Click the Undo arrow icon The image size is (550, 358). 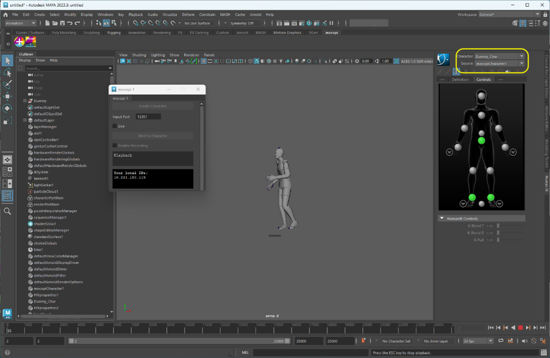coord(70,23)
